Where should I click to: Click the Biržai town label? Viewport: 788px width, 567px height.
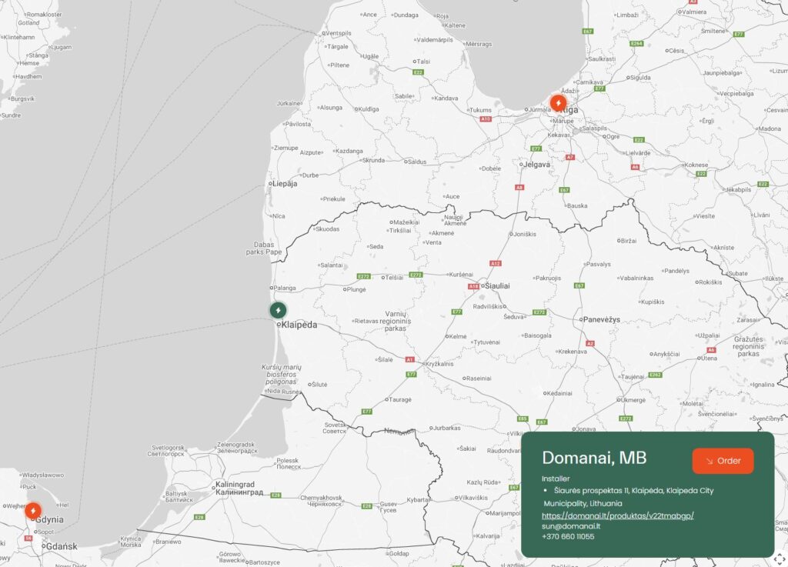coord(629,241)
